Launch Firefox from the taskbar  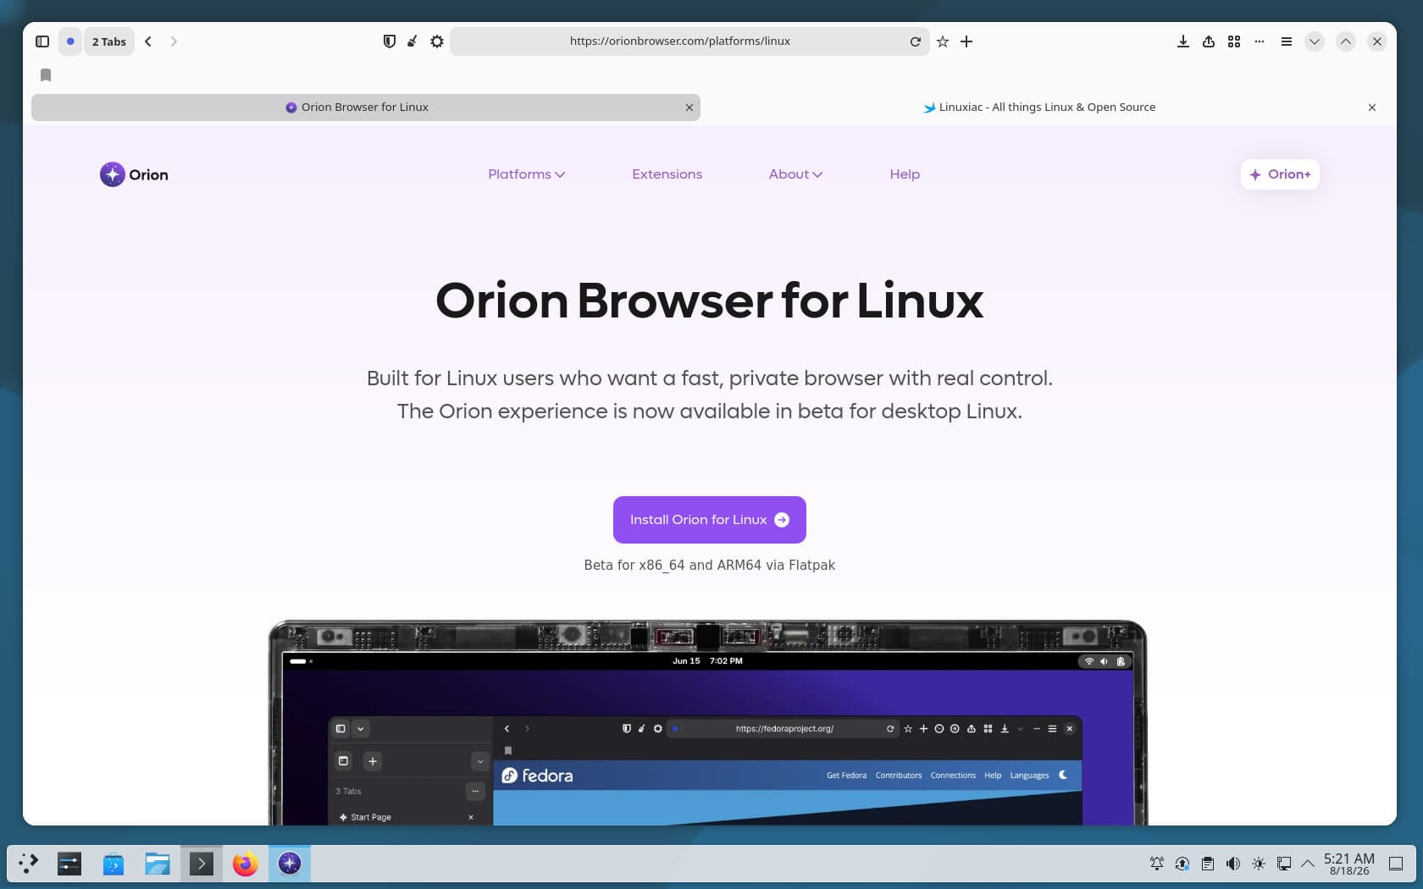coord(246,864)
